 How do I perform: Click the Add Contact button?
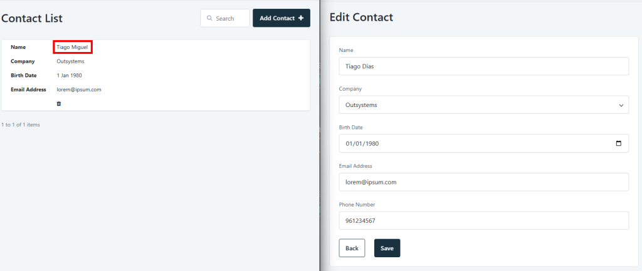[282, 18]
